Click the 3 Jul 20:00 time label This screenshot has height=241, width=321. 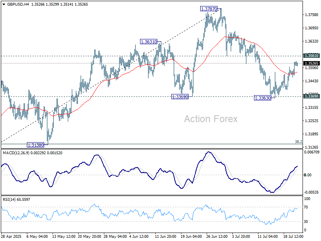241,237
